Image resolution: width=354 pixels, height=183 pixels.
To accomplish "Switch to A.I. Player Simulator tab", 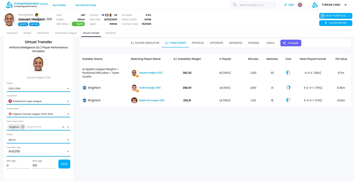I will pos(145,43).
